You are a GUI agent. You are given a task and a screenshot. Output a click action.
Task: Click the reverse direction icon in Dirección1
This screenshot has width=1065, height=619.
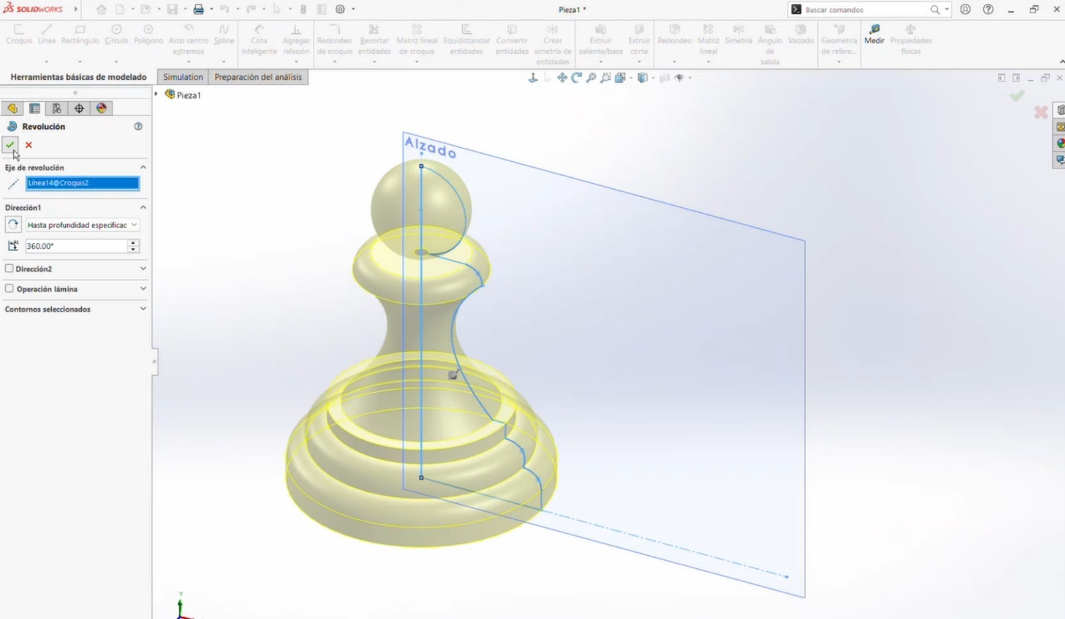pos(13,224)
